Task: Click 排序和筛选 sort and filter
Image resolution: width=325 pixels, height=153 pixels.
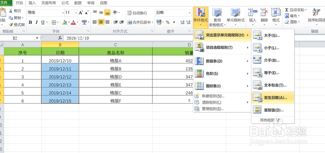Action: pos(317,17)
